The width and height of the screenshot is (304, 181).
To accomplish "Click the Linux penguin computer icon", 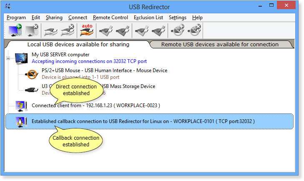I will [x=21, y=122].
